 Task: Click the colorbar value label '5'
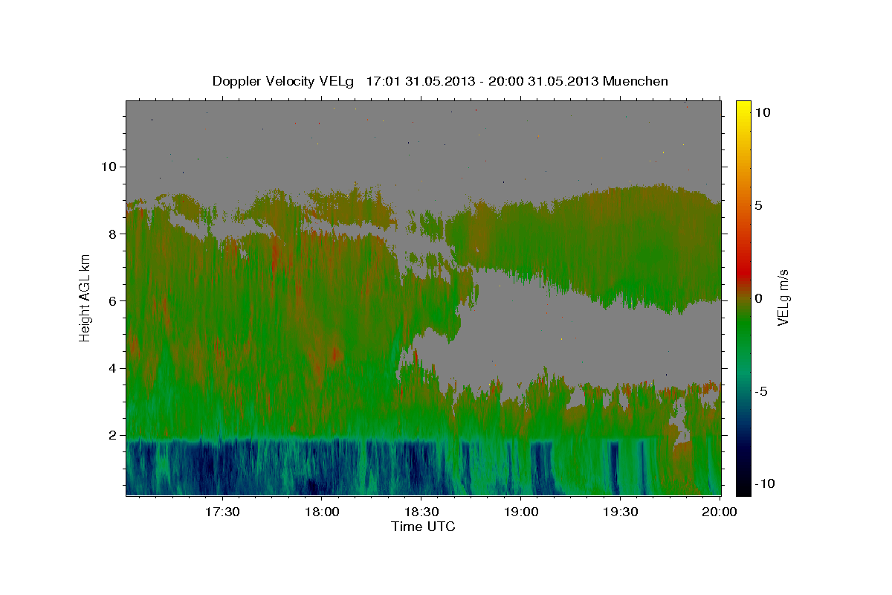pyautogui.click(x=758, y=205)
